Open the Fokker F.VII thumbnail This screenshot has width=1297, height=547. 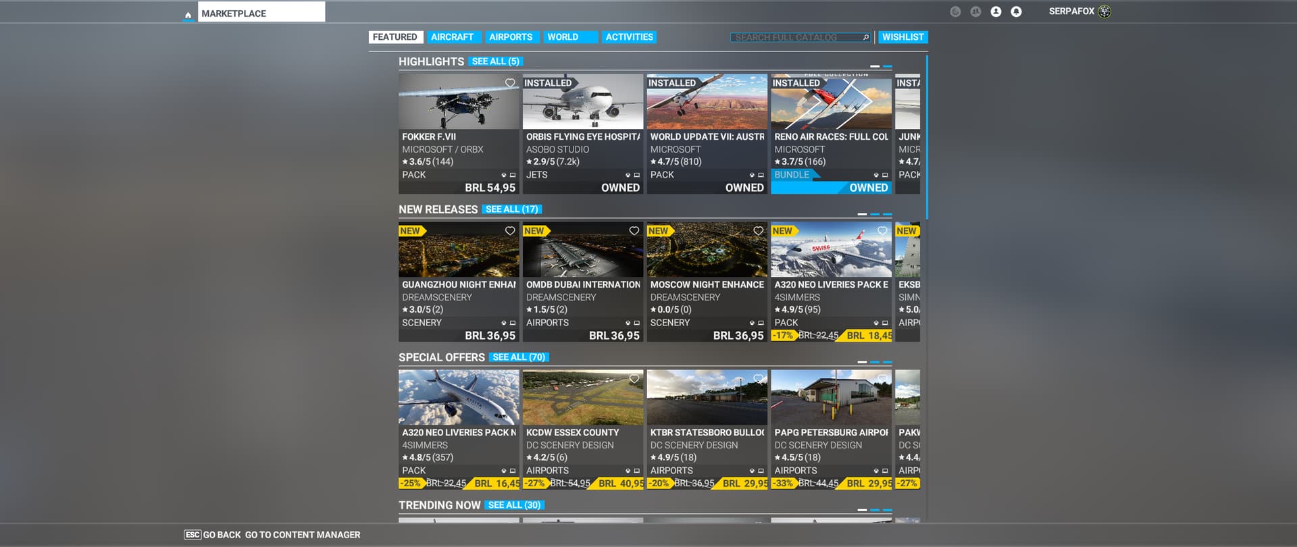pos(459,101)
